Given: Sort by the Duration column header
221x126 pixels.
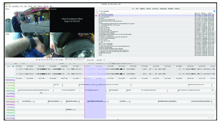Looking at the screenshot, I should click(210, 13).
